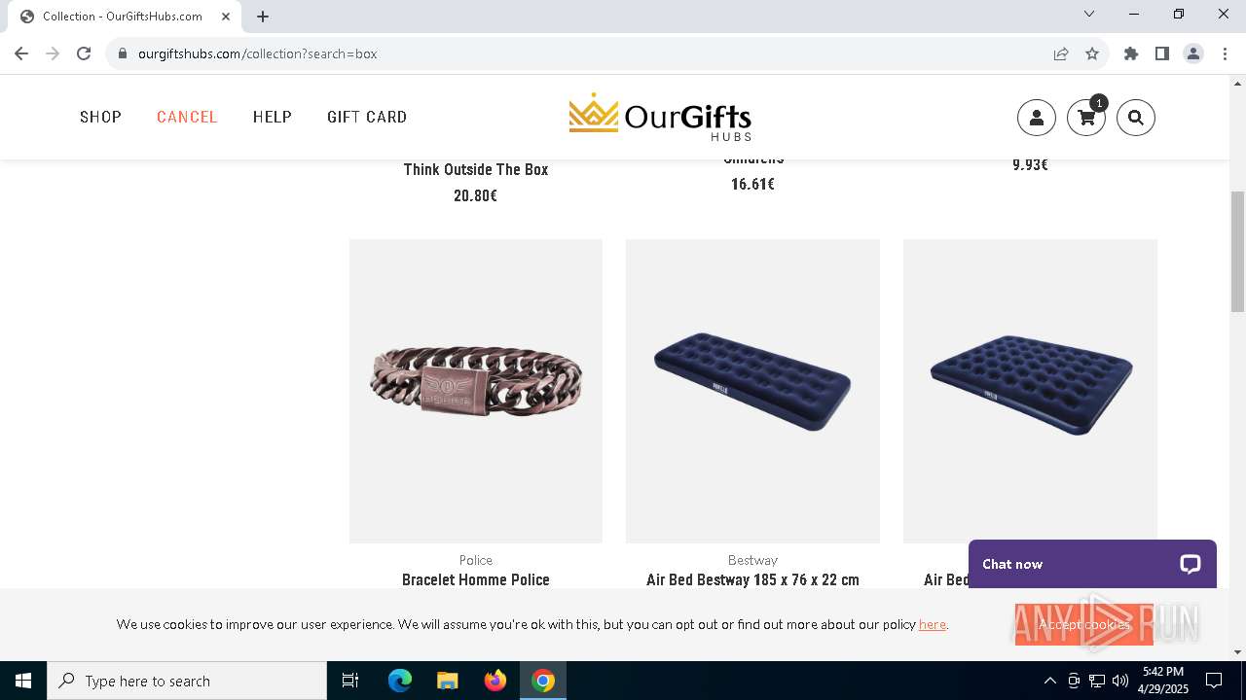The image size is (1246, 700).
Task: Show hidden system tray icons chevron
Action: (x=1049, y=681)
